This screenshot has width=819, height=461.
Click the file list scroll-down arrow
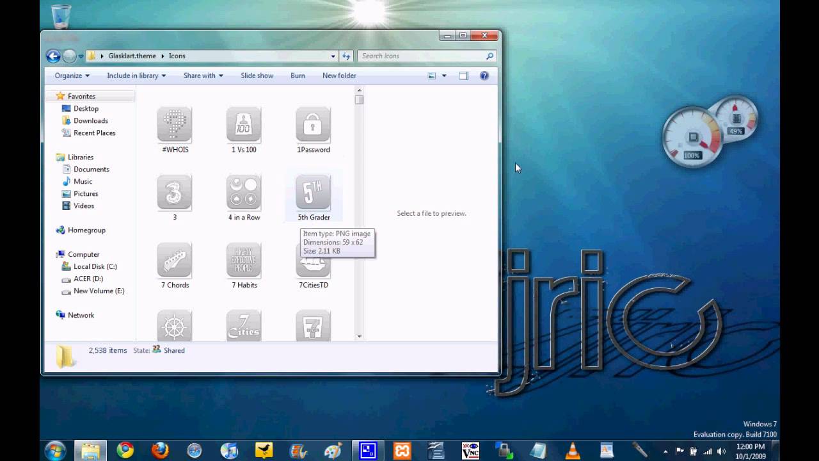pyautogui.click(x=359, y=336)
